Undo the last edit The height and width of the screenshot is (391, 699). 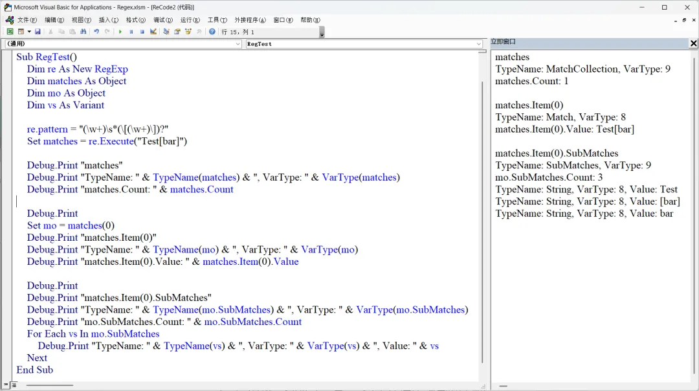(x=96, y=32)
